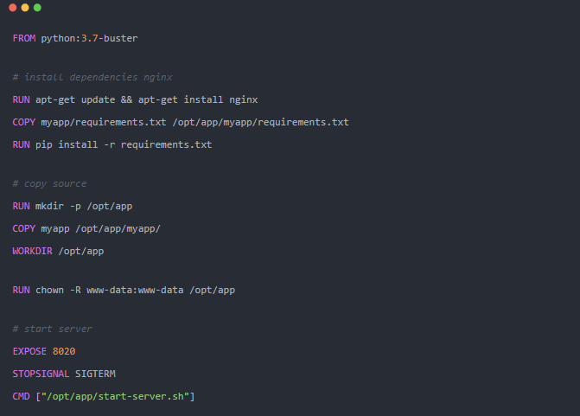Click the '# start server' comment
Screen dimensions: 580x416
52,329
